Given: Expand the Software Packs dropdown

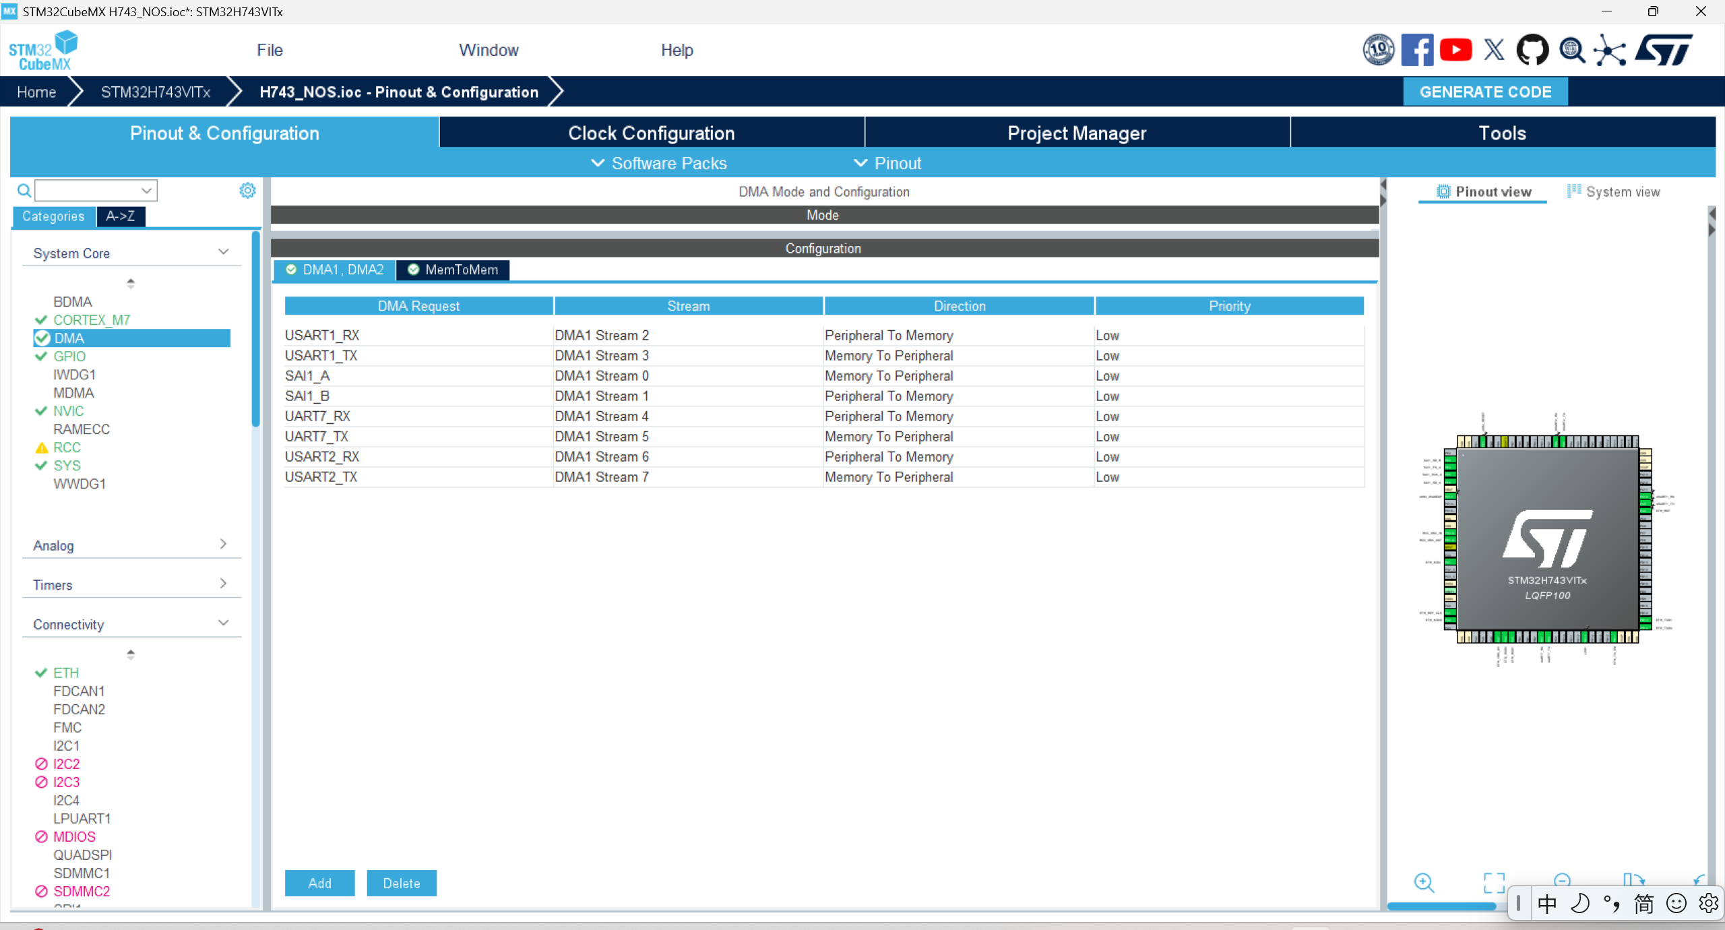Looking at the screenshot, I should pyautogui.click(x=658, y=163).
